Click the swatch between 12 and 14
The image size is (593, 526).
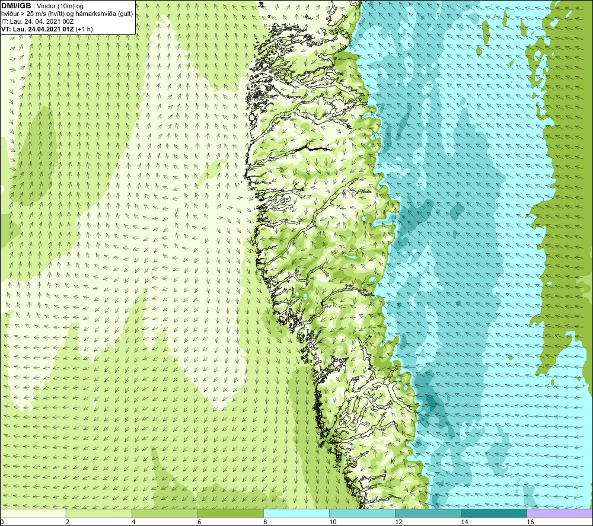pos(428,513)
